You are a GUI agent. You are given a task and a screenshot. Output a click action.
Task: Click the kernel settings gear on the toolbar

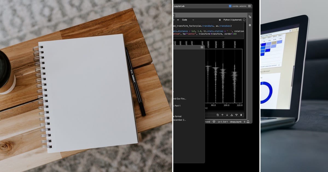[x=220, y=20]
